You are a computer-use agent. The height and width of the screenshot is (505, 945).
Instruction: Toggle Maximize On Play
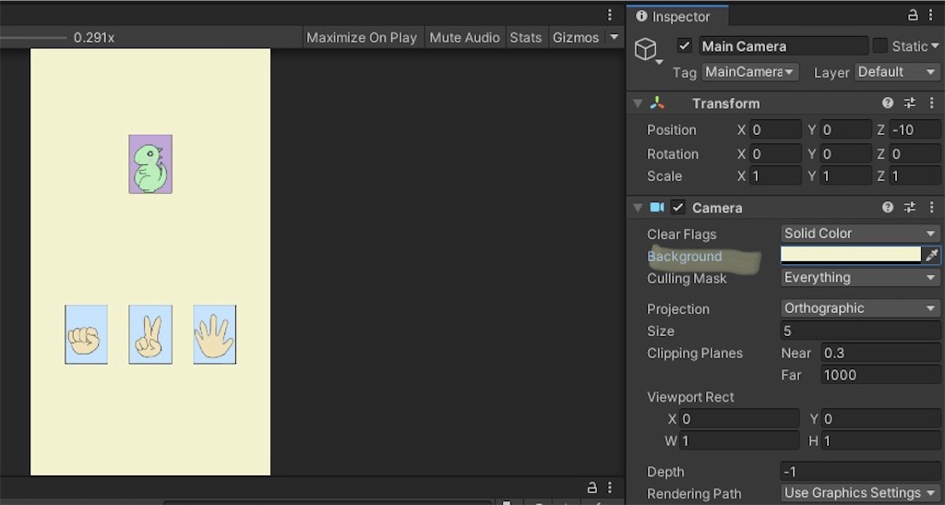[x=362, y=37]
